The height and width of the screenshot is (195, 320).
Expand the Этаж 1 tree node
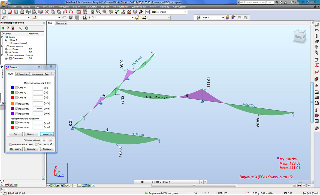(x=6, y=40)
